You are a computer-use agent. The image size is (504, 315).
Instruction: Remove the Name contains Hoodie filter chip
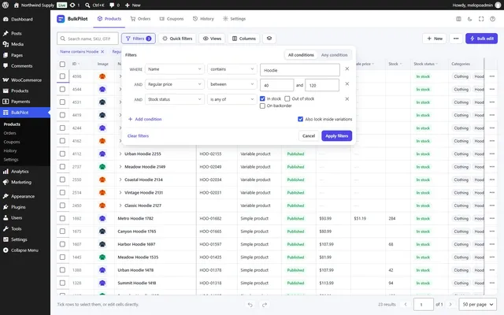click(x=102, y=52)
